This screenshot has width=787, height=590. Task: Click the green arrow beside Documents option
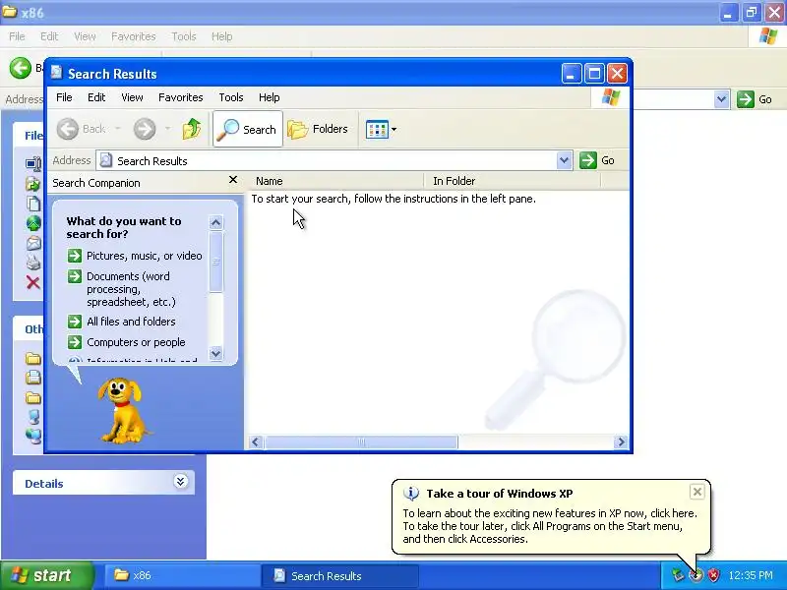[x=75, y=276]
